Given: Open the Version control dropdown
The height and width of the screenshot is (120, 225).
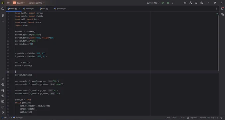Looking at the screenshot, I should (x=36, y=3).
